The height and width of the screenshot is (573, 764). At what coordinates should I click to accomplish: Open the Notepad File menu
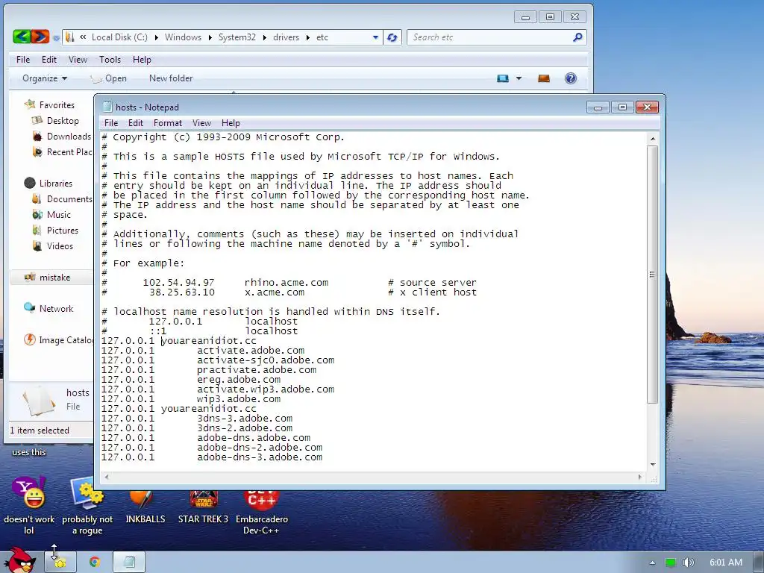[x=111, y=123]
